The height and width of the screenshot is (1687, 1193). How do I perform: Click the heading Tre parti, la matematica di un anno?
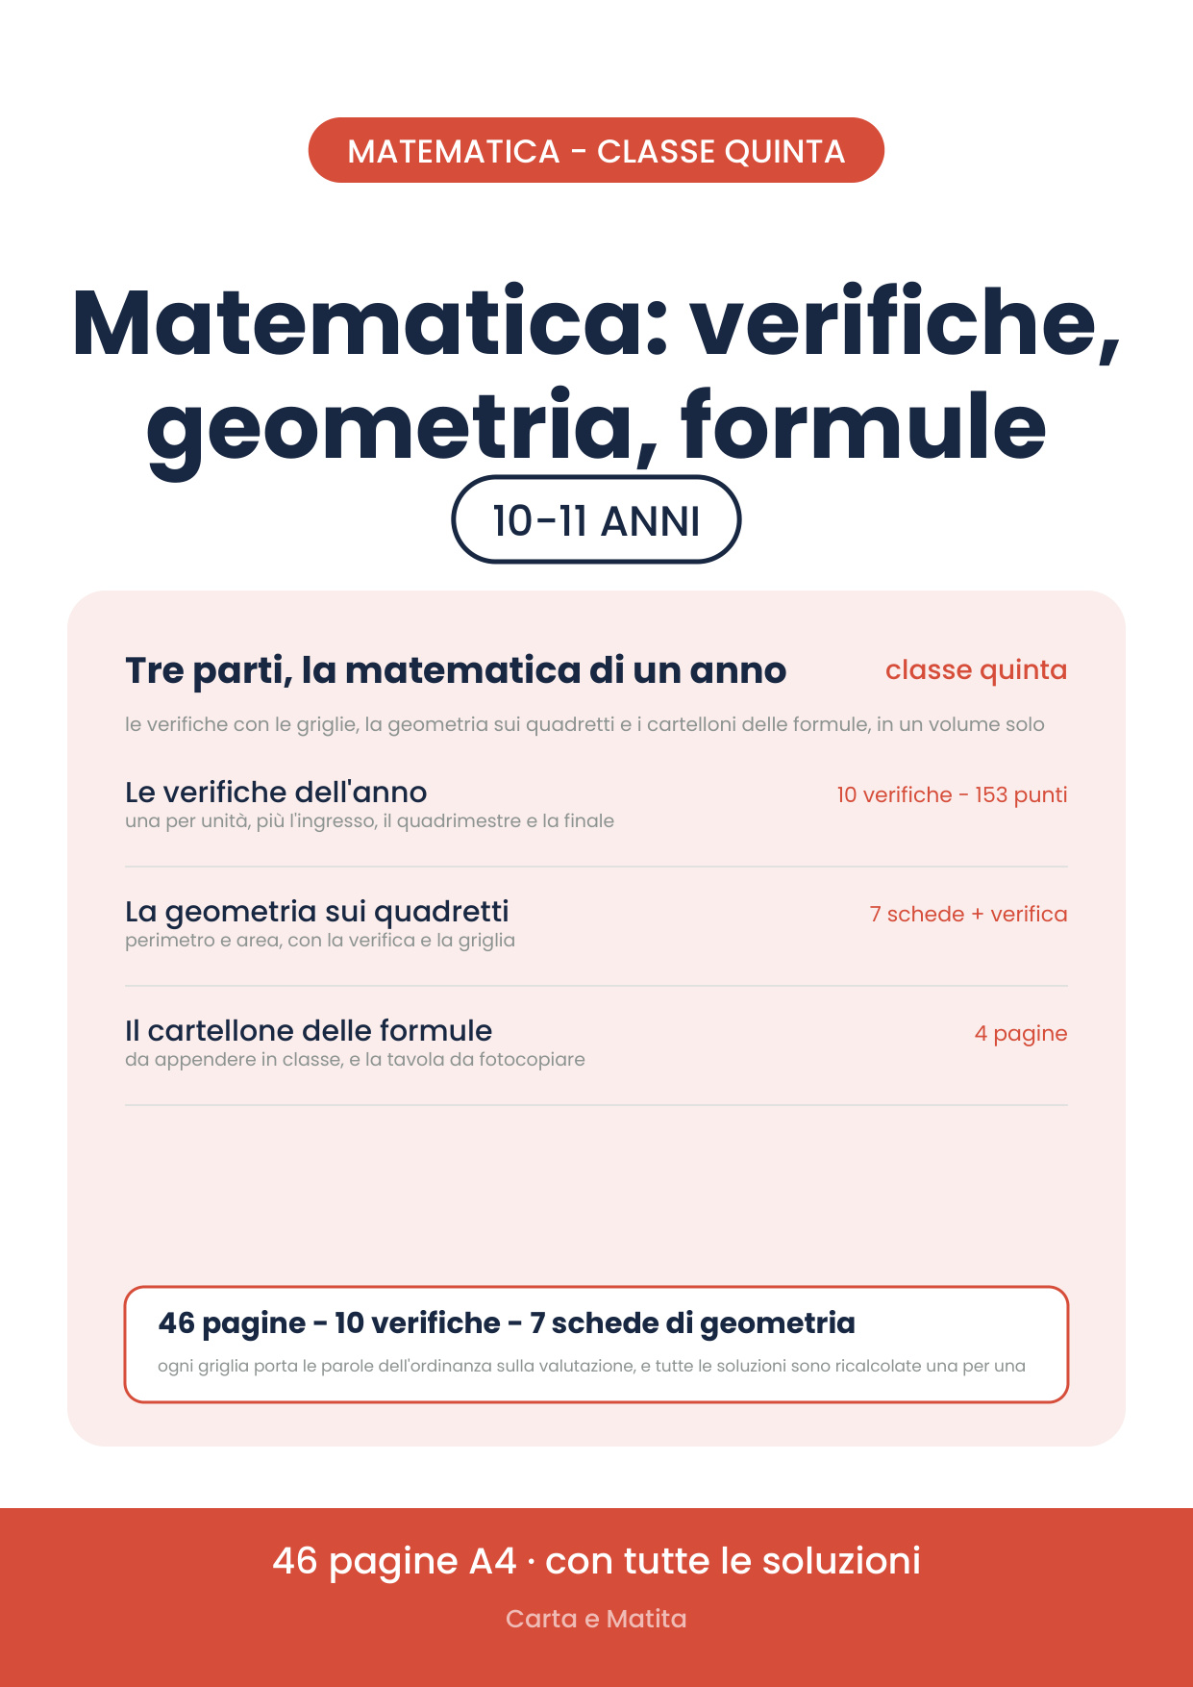456,670
